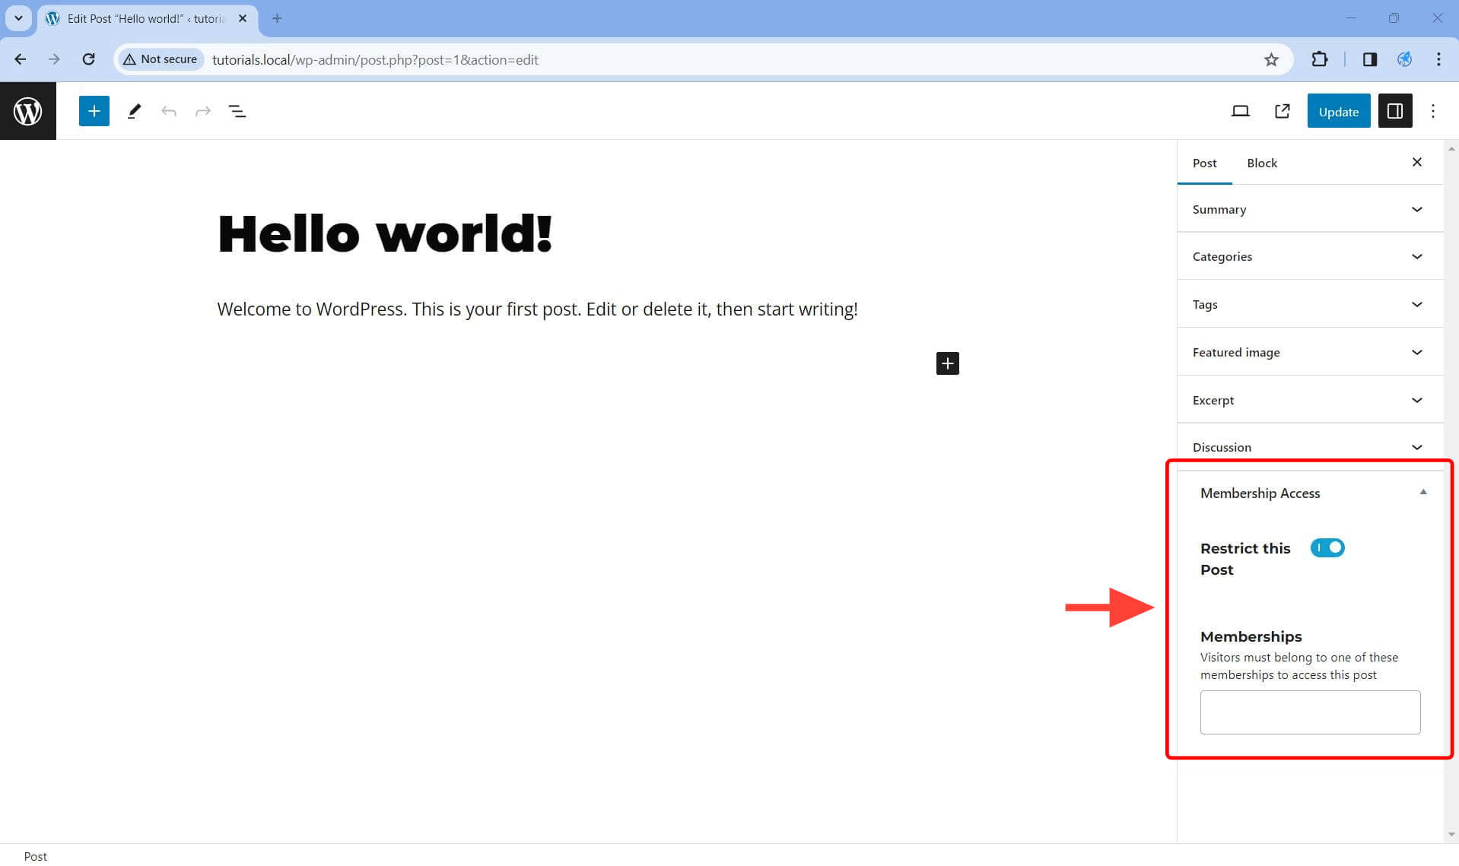Click the Memberships input field
Screen dimensions: 1459x866
click(1309, 712)
